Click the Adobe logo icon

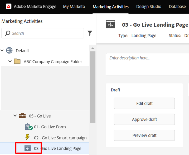[x=8, y=6]
